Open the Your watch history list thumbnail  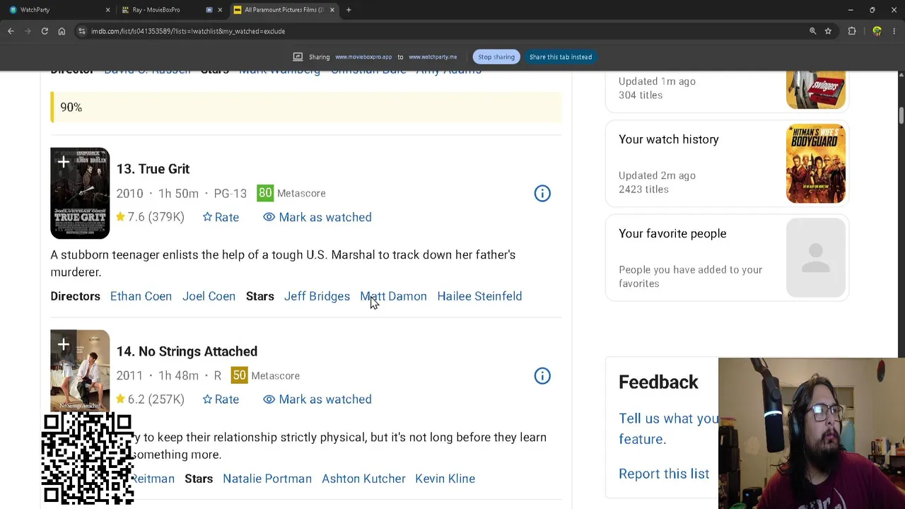point(816,164)
